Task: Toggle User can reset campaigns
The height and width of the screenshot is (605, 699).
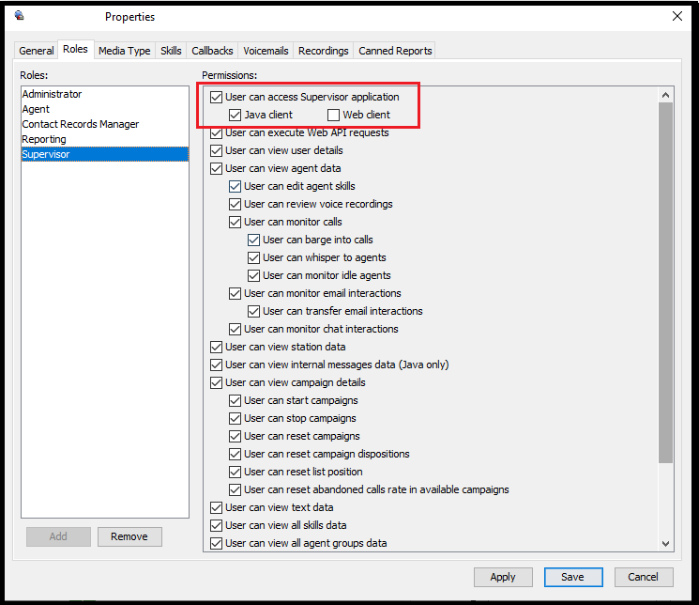Action: click(235, 436)
